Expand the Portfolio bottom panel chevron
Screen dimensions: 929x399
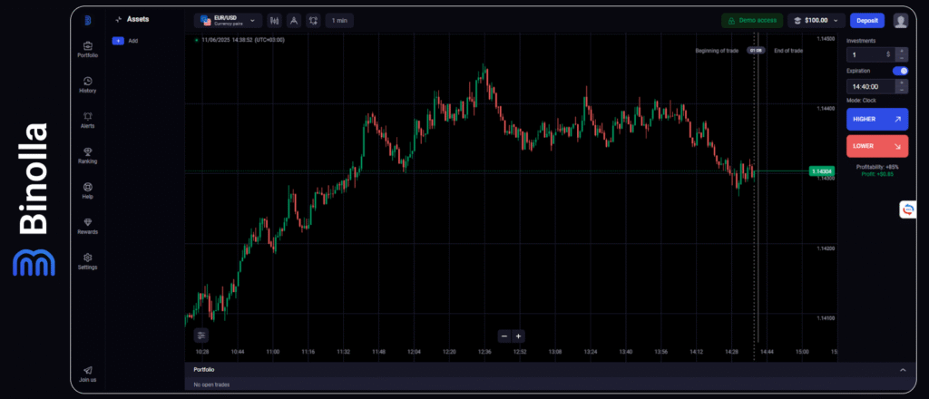pyautogui.click(x=902, y=370)
